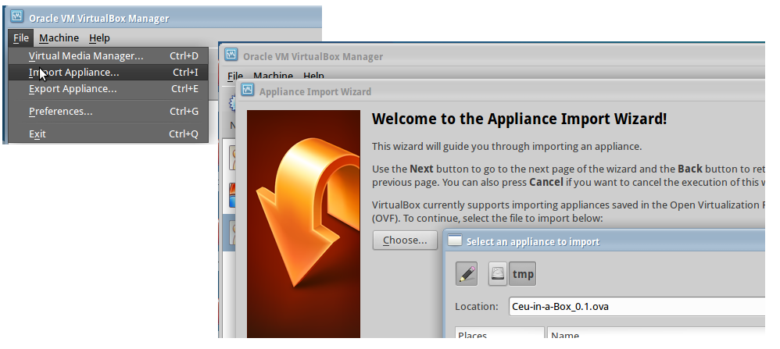Open the Machine menu in the left VirtualBox window
780x349 pixels.
click(x=59, y=37)
